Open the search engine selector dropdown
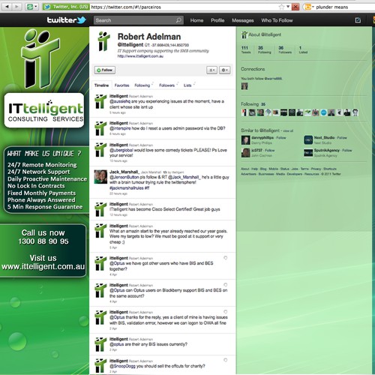This screenshot has height=375, width=375. [309, 7]
